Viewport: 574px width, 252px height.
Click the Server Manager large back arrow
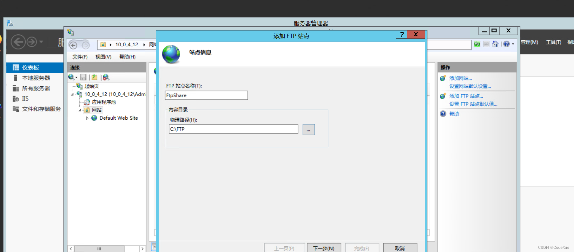[18, 42]
